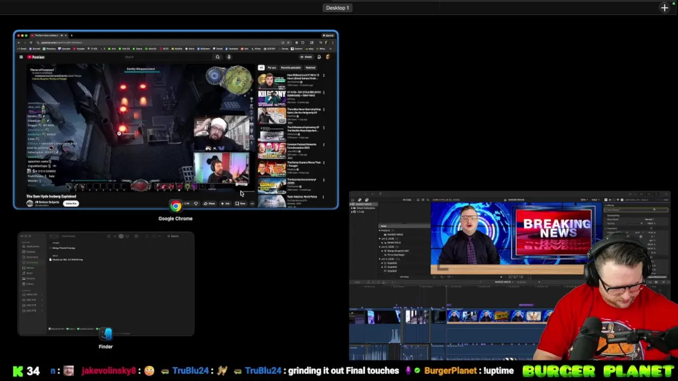Click the YouTube Premium logo

click(36, 57)
